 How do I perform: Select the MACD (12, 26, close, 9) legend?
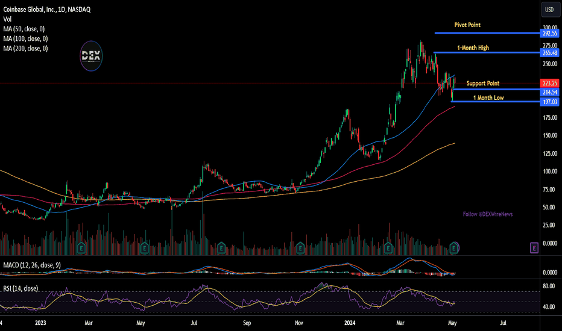(32, 265)
